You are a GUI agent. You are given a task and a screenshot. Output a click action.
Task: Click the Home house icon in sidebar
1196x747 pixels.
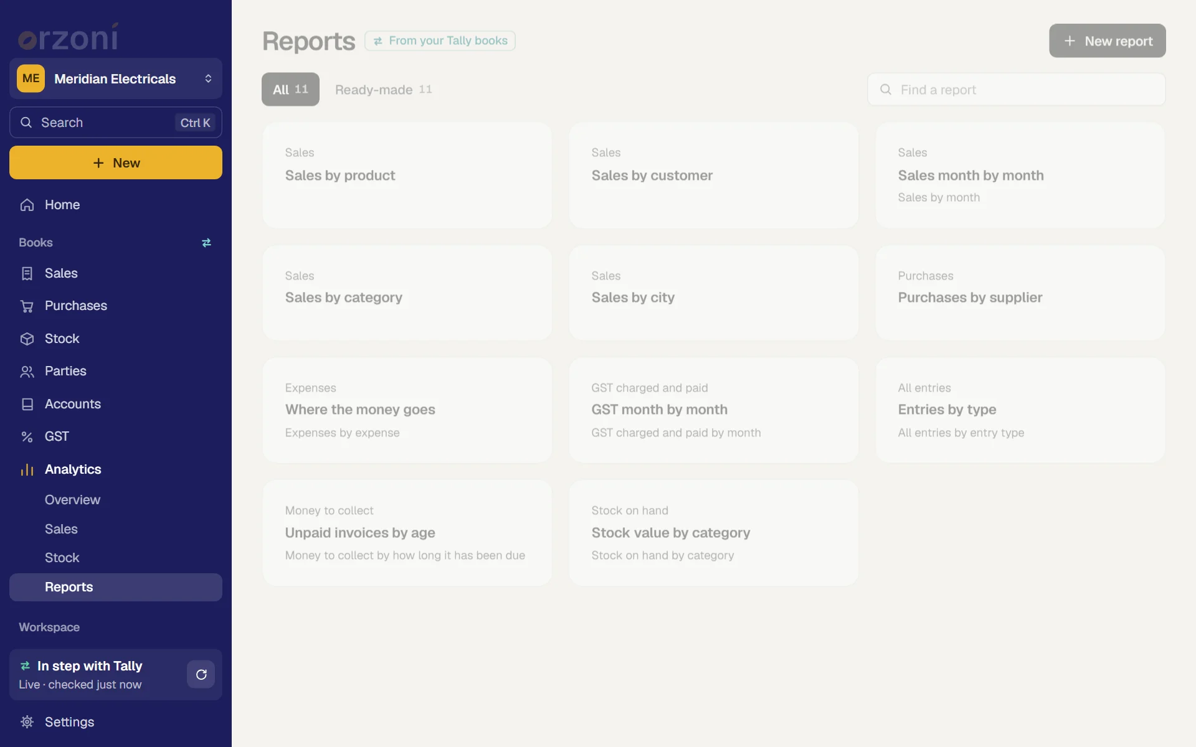tap(27, 205)
